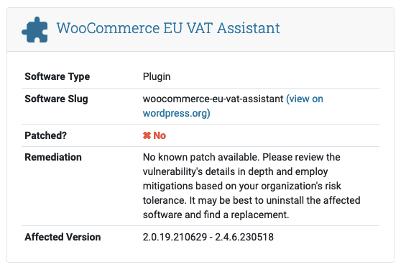Click the Software Type row label
Screen dimensions: 406x270
[57, 76]
